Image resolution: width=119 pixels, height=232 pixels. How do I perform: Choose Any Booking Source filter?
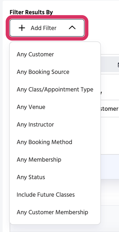click(x=55, y=72)
